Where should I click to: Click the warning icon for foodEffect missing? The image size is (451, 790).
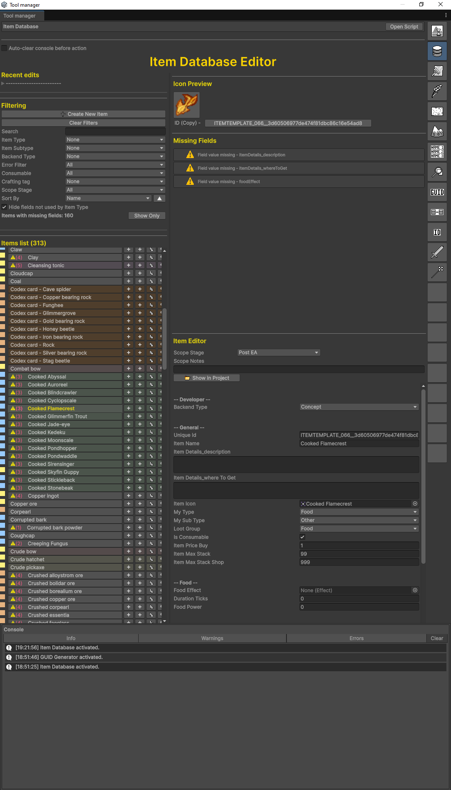(190, 182)
